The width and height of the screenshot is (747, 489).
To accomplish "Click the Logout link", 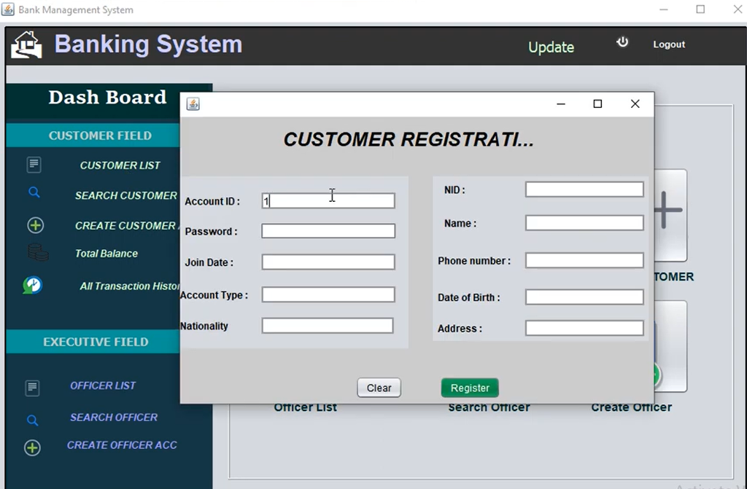I will point(669,44).
